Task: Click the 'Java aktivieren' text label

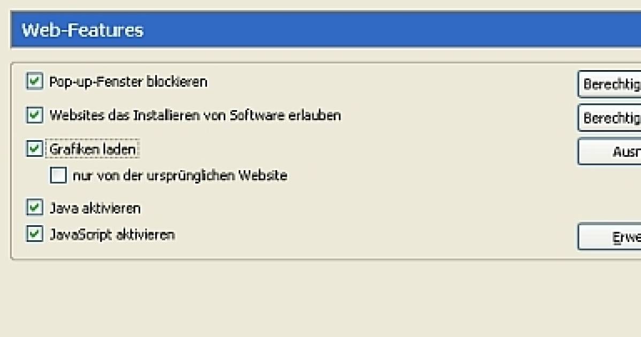Action: click(x=95, y=208)
